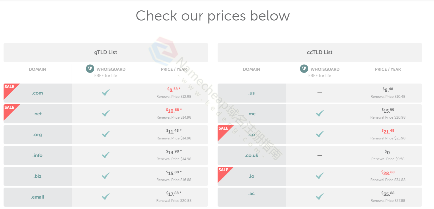Select the gTLD List header
The image size is (434, 209).
(106, 52)
